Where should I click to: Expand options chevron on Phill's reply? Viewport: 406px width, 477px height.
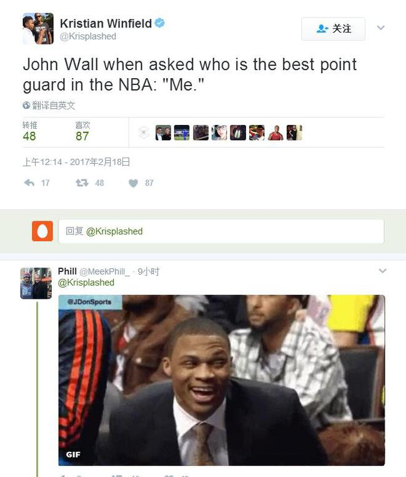click(x=383, y=271)
